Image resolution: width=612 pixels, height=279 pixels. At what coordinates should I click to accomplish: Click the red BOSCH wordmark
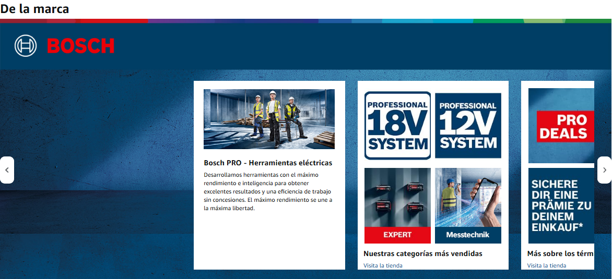[x=80, y=46]
